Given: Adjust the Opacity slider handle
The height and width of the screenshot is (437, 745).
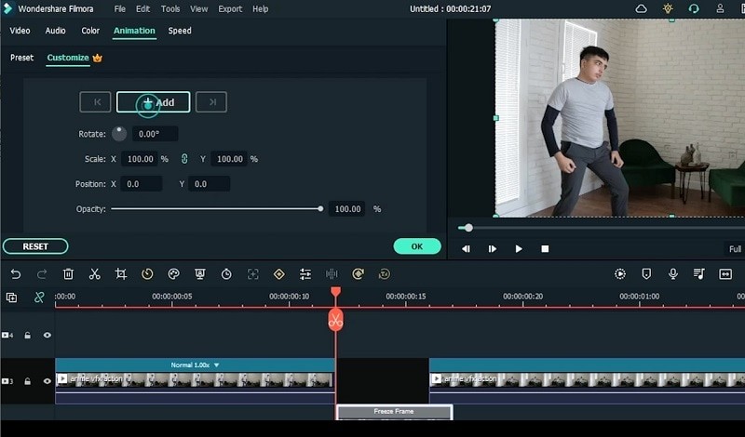Looking at the screenshot, I should click(320, 209).
